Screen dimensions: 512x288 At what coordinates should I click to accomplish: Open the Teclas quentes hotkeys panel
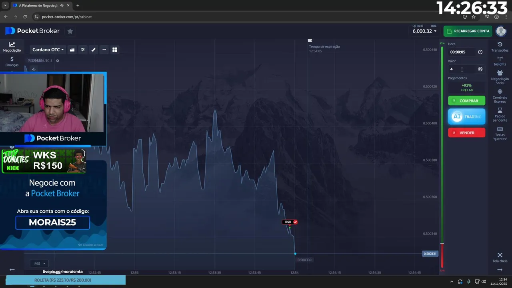coord(500,134)
